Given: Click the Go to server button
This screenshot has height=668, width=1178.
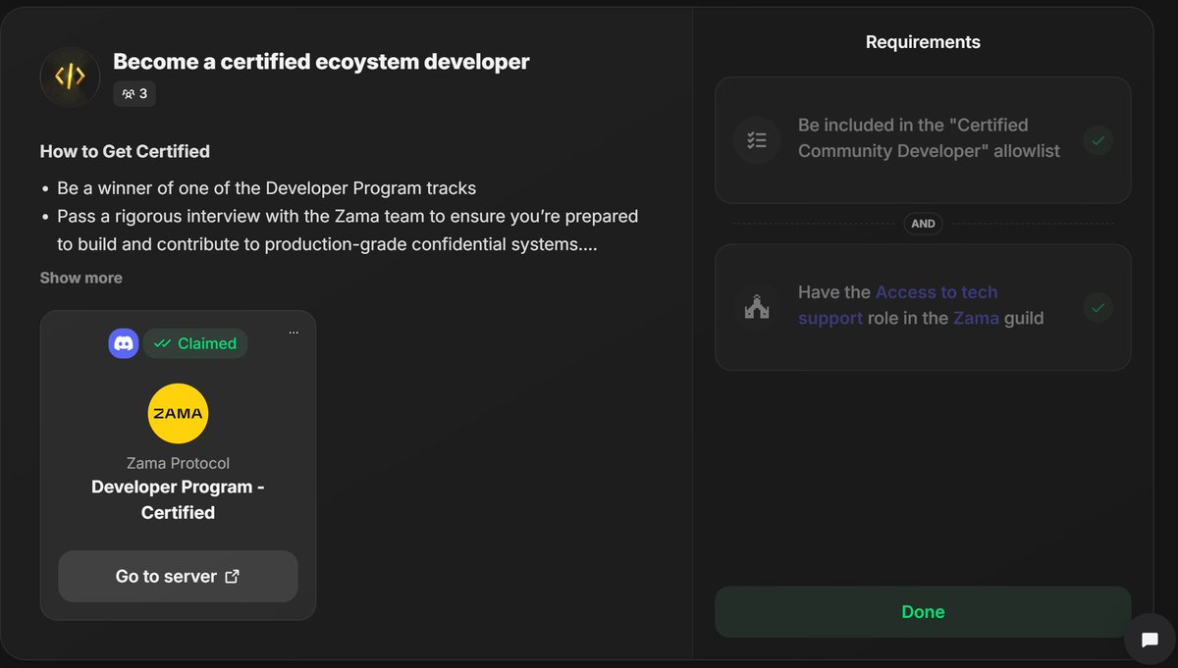Looking at the screenshot, I should [x=178, y=577].
